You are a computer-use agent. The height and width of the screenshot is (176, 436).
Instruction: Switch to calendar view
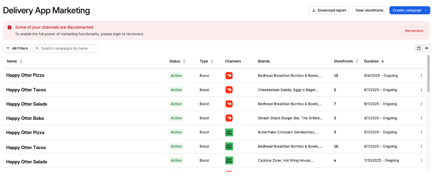(x=419, y=48)
